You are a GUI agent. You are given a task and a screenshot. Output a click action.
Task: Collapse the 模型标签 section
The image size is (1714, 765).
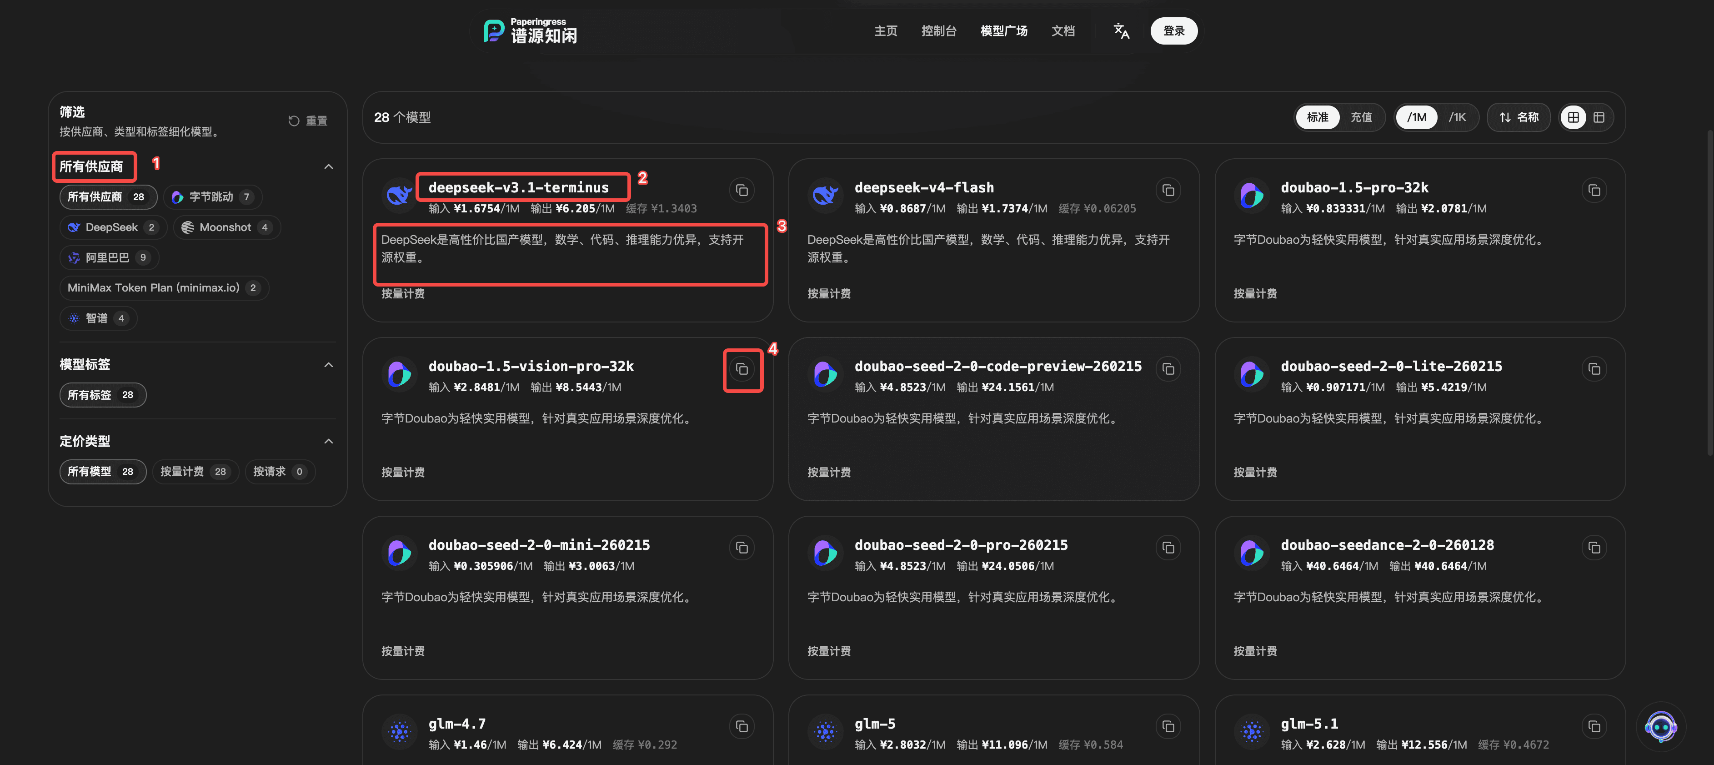coord(328,365)
